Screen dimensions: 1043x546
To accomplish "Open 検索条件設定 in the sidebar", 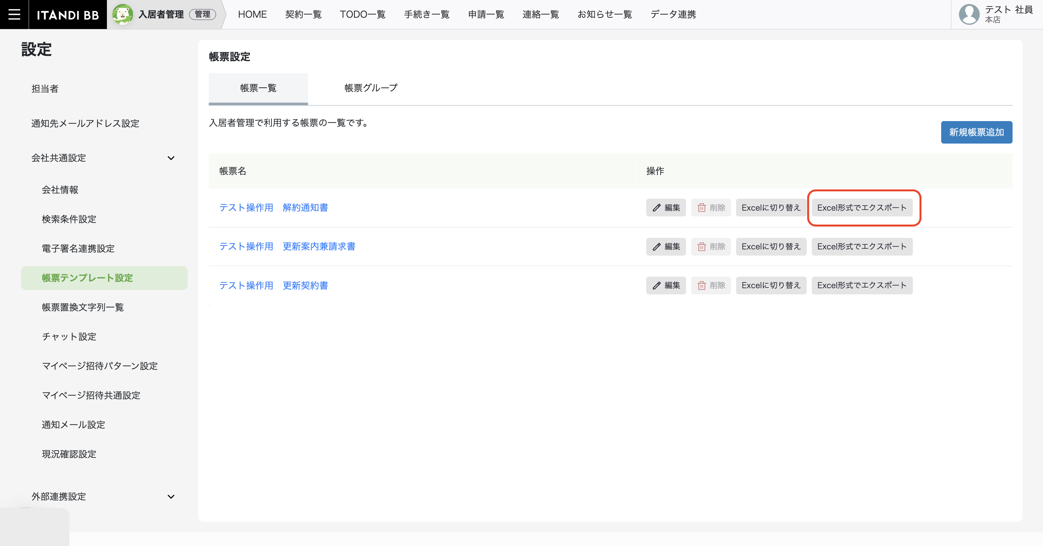I will click(x=69, y=219).
